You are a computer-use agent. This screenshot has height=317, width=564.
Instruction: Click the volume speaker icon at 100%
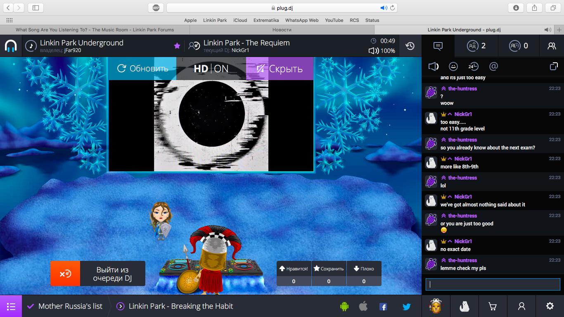pyautogui.click(x=373, y=51)
